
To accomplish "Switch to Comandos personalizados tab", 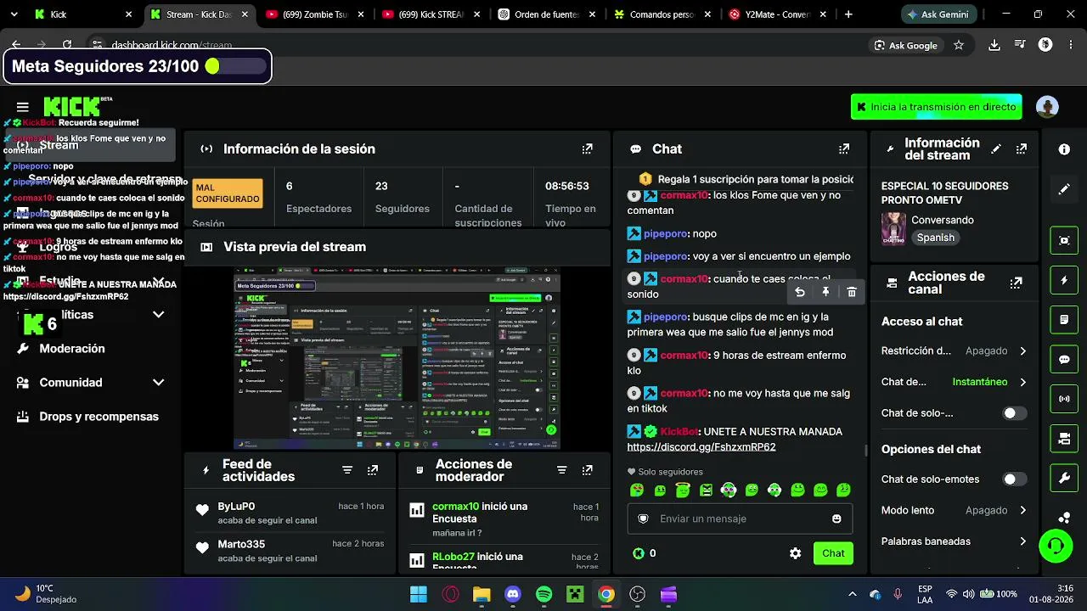I will pyautogui.click(x=663, y=14).
